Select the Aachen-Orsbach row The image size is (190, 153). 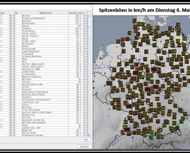pyautogui.click(x=44, y=36)
